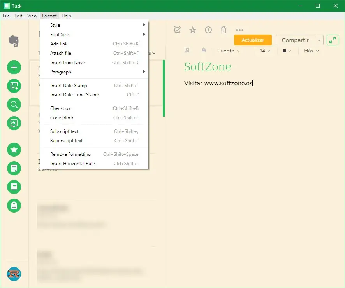Insert a Checkbox from Format menu

click(94, 108)
